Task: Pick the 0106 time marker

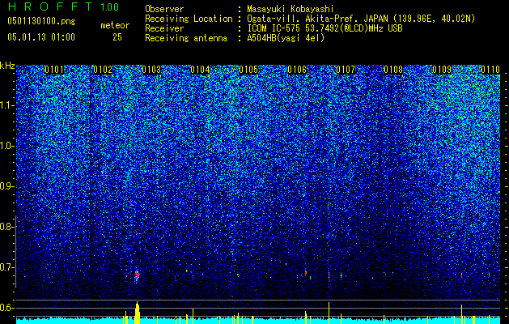Action: pos(297,70)
